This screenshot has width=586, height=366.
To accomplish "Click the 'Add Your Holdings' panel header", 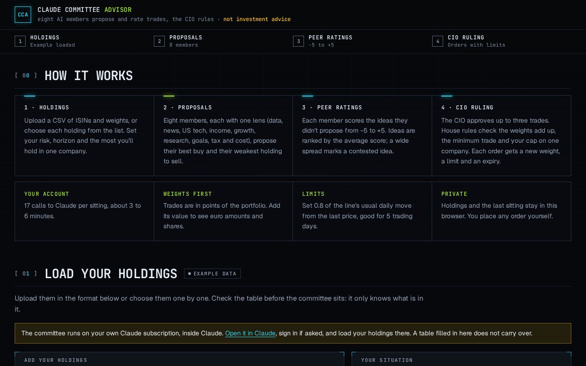I will pos(56,360).
